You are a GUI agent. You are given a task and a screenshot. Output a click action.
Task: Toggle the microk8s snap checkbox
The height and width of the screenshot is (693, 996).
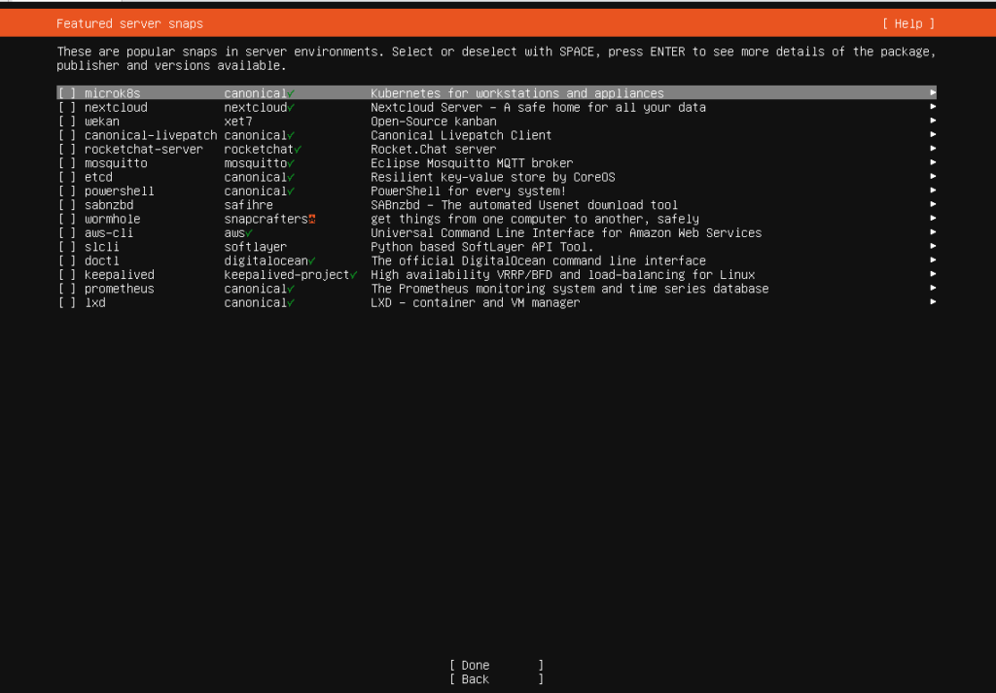(67, 93)
